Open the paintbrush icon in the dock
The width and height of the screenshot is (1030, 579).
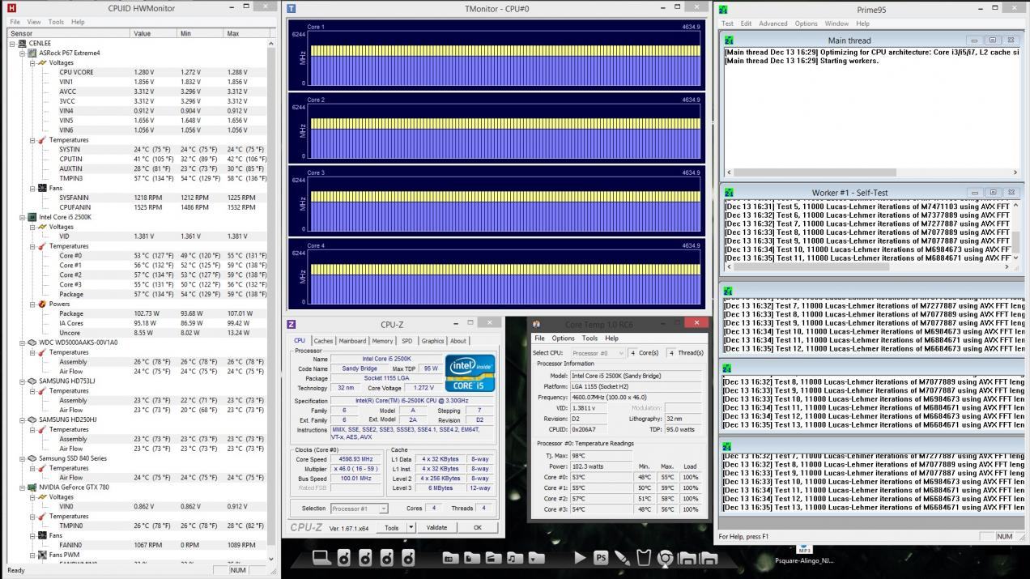tap(622, 557)
